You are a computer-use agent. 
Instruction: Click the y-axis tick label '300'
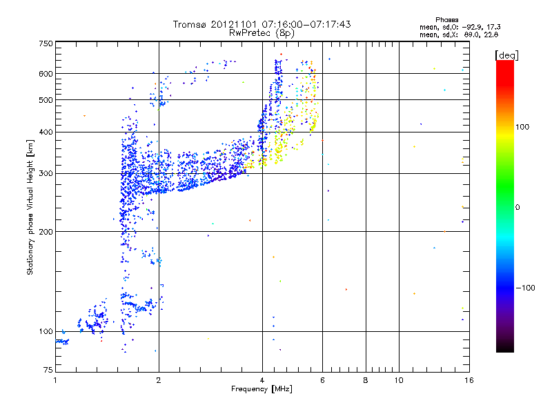coord(46,174)
